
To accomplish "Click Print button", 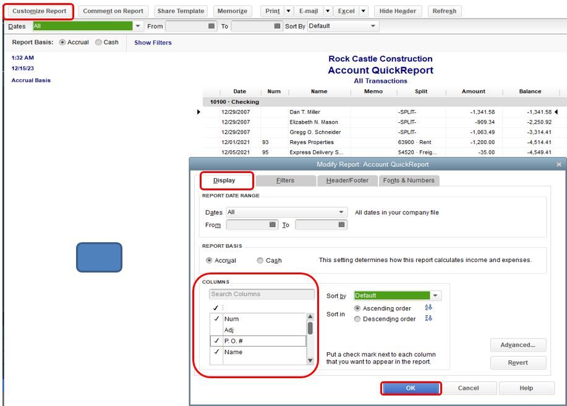I will coord(272,11).
